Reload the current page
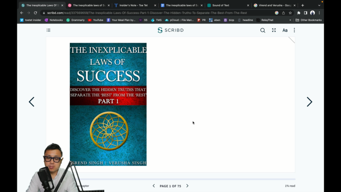The height and width of the screenshot is (192, 341). pyautogui.click(x=35, y=13)
